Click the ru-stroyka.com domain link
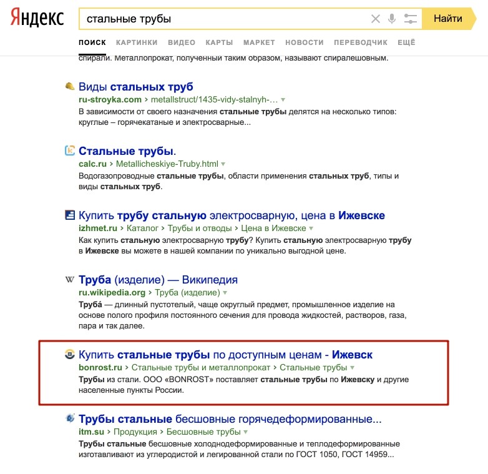This screenshot has height=474, width=488. point(110,100)
